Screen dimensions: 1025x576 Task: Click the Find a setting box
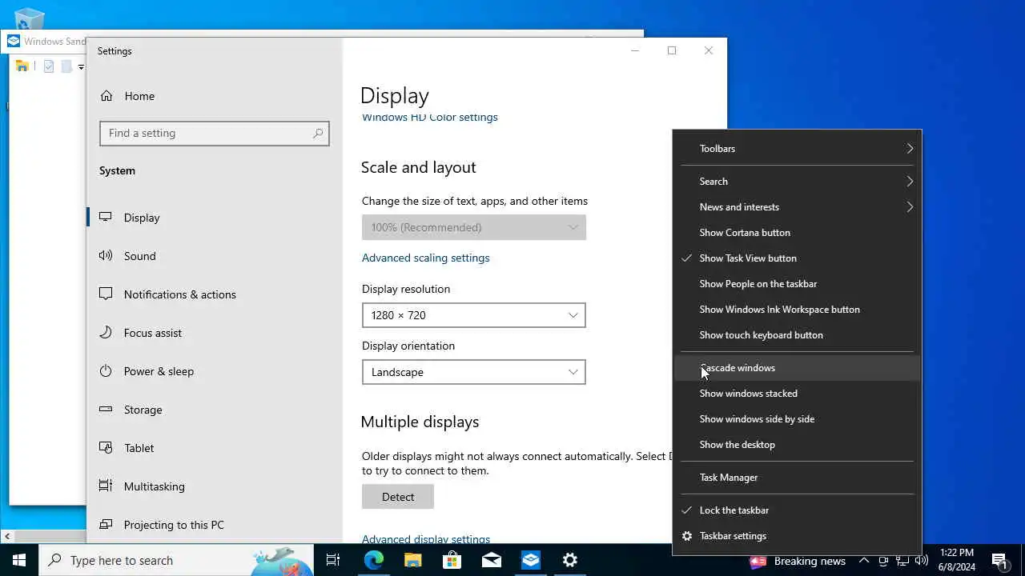tap(215, 134)
